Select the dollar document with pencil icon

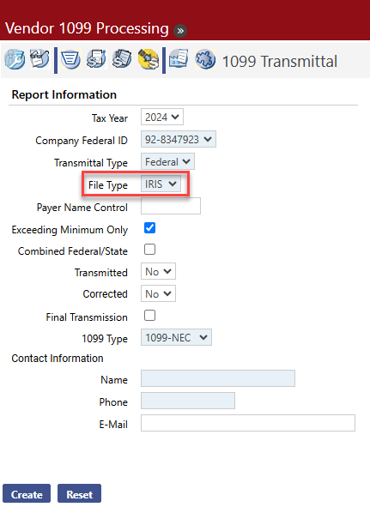coord(96,59)
